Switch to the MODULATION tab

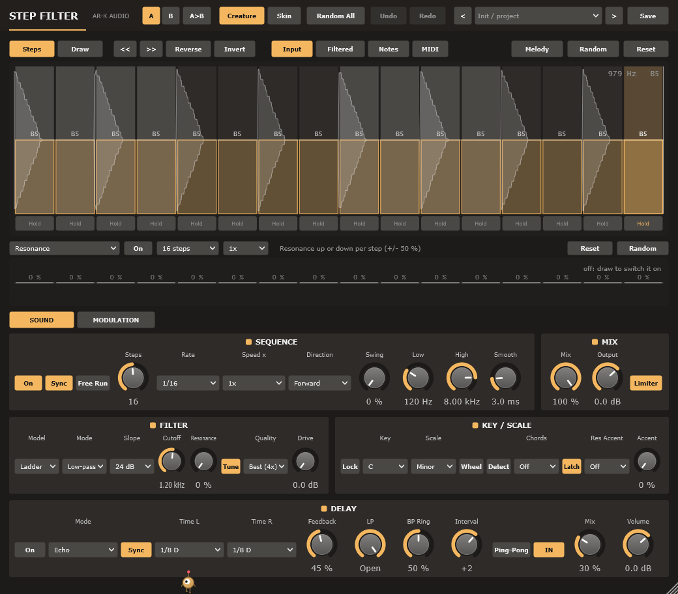coord(116,320)
